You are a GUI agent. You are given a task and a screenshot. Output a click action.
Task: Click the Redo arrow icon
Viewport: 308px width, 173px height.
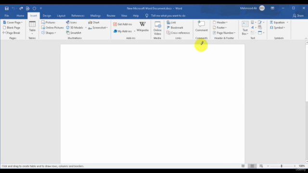21,9
